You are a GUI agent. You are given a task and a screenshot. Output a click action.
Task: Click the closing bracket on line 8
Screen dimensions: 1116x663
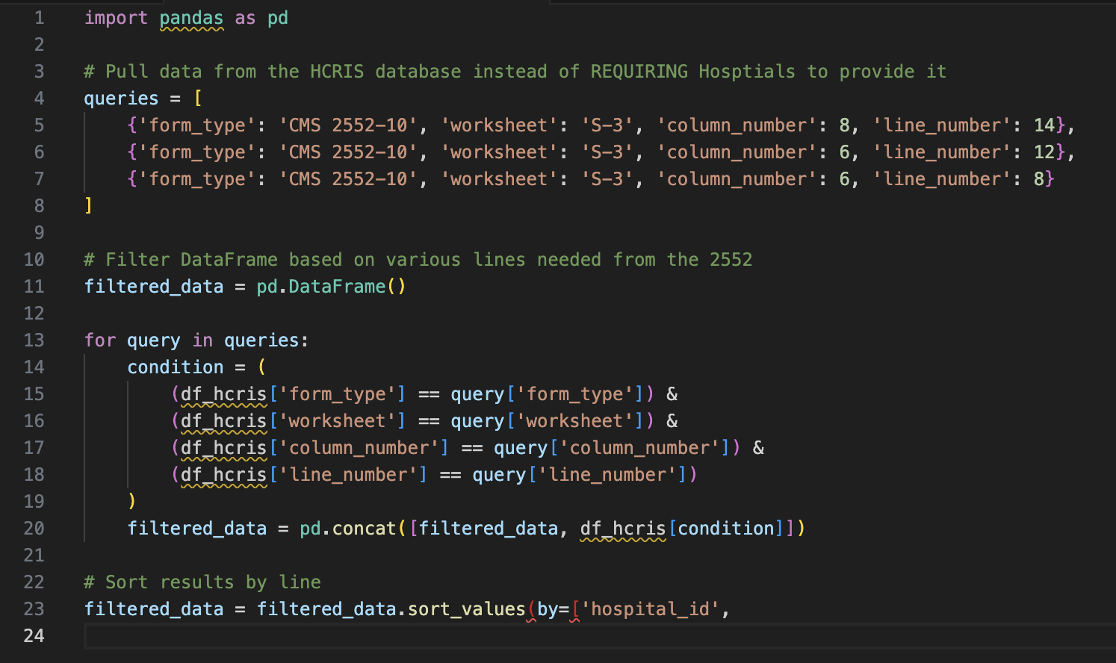coord(88,206)
